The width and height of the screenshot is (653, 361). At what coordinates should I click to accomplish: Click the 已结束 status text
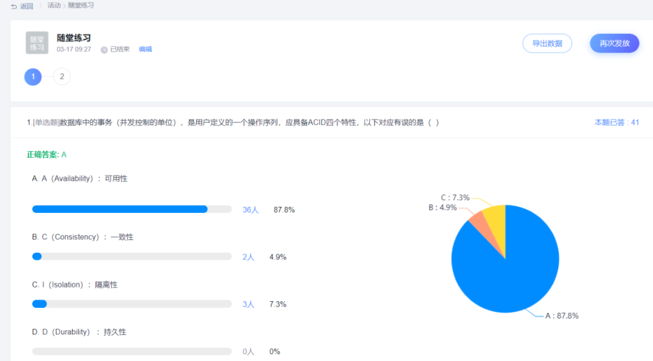(x=120, y=49)
